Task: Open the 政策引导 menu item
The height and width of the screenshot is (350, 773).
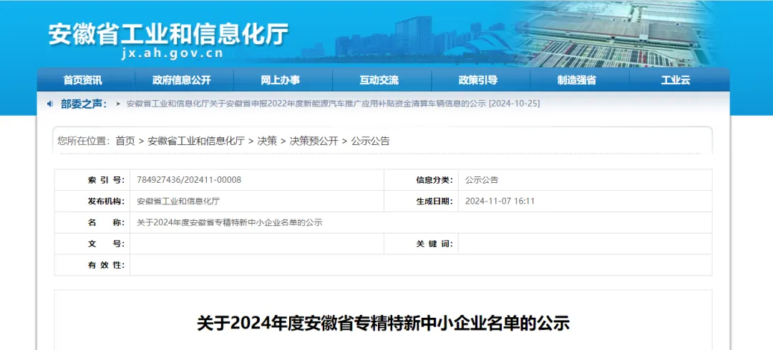Action: point(477,80)
